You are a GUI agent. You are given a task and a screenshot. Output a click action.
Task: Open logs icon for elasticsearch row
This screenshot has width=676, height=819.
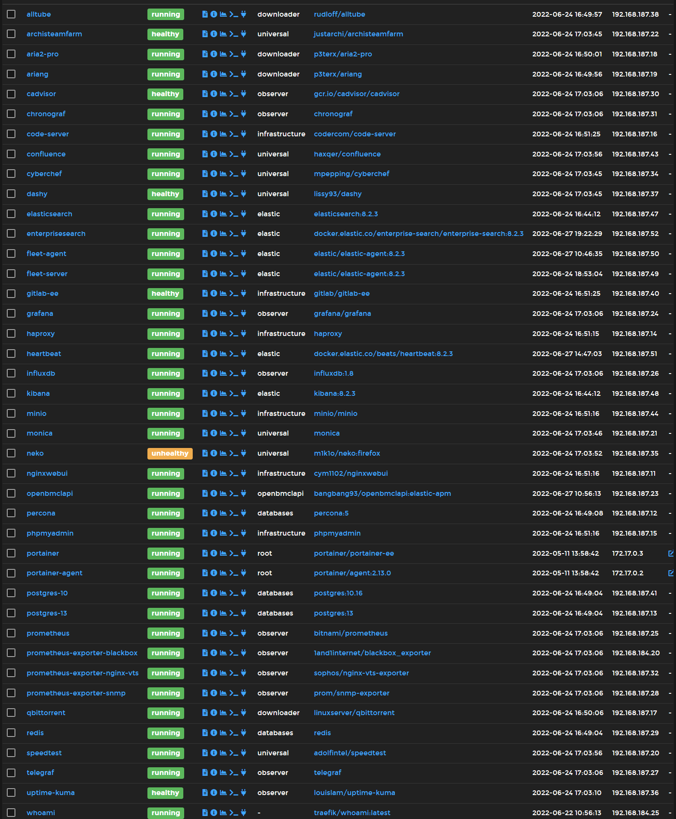(x=205, y=214)
